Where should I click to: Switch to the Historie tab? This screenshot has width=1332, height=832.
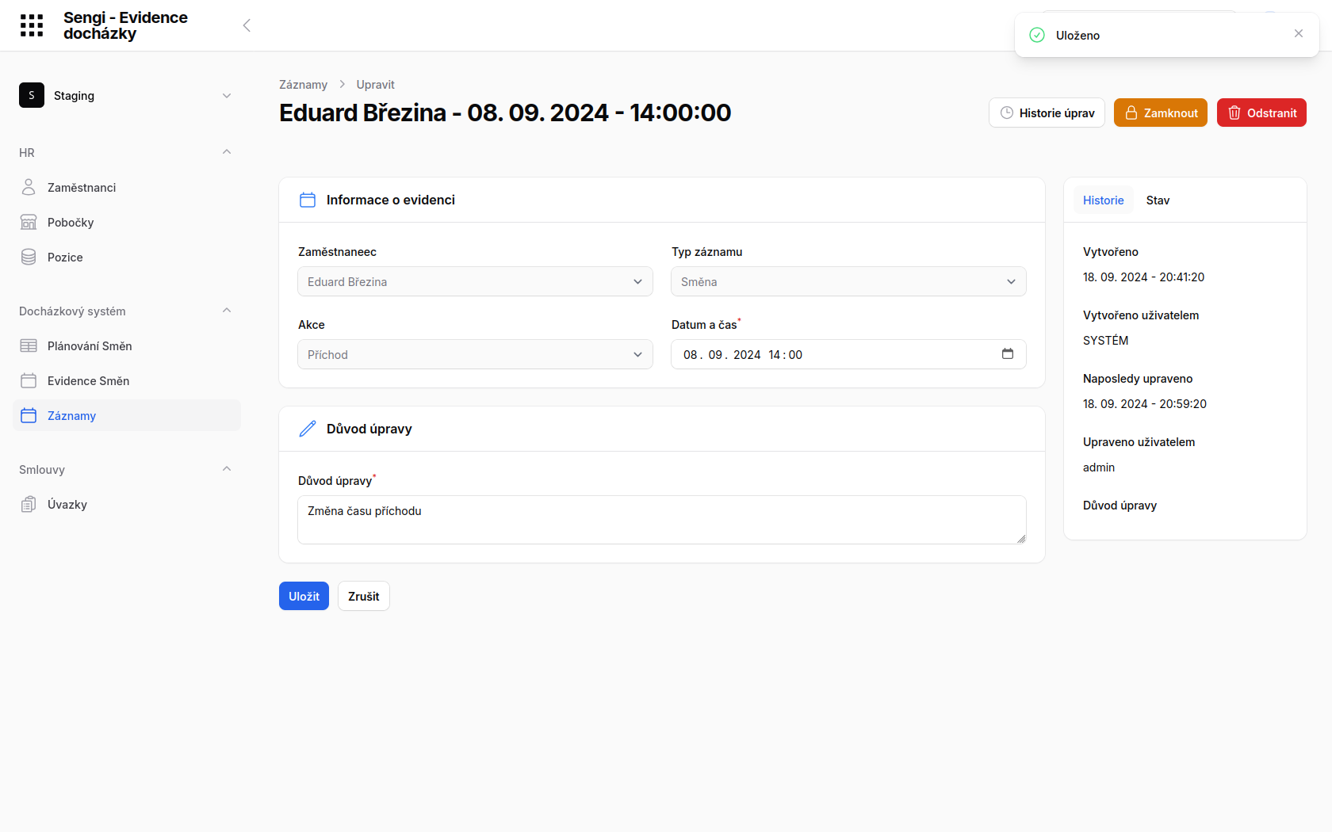click(x=1103, y=200)
